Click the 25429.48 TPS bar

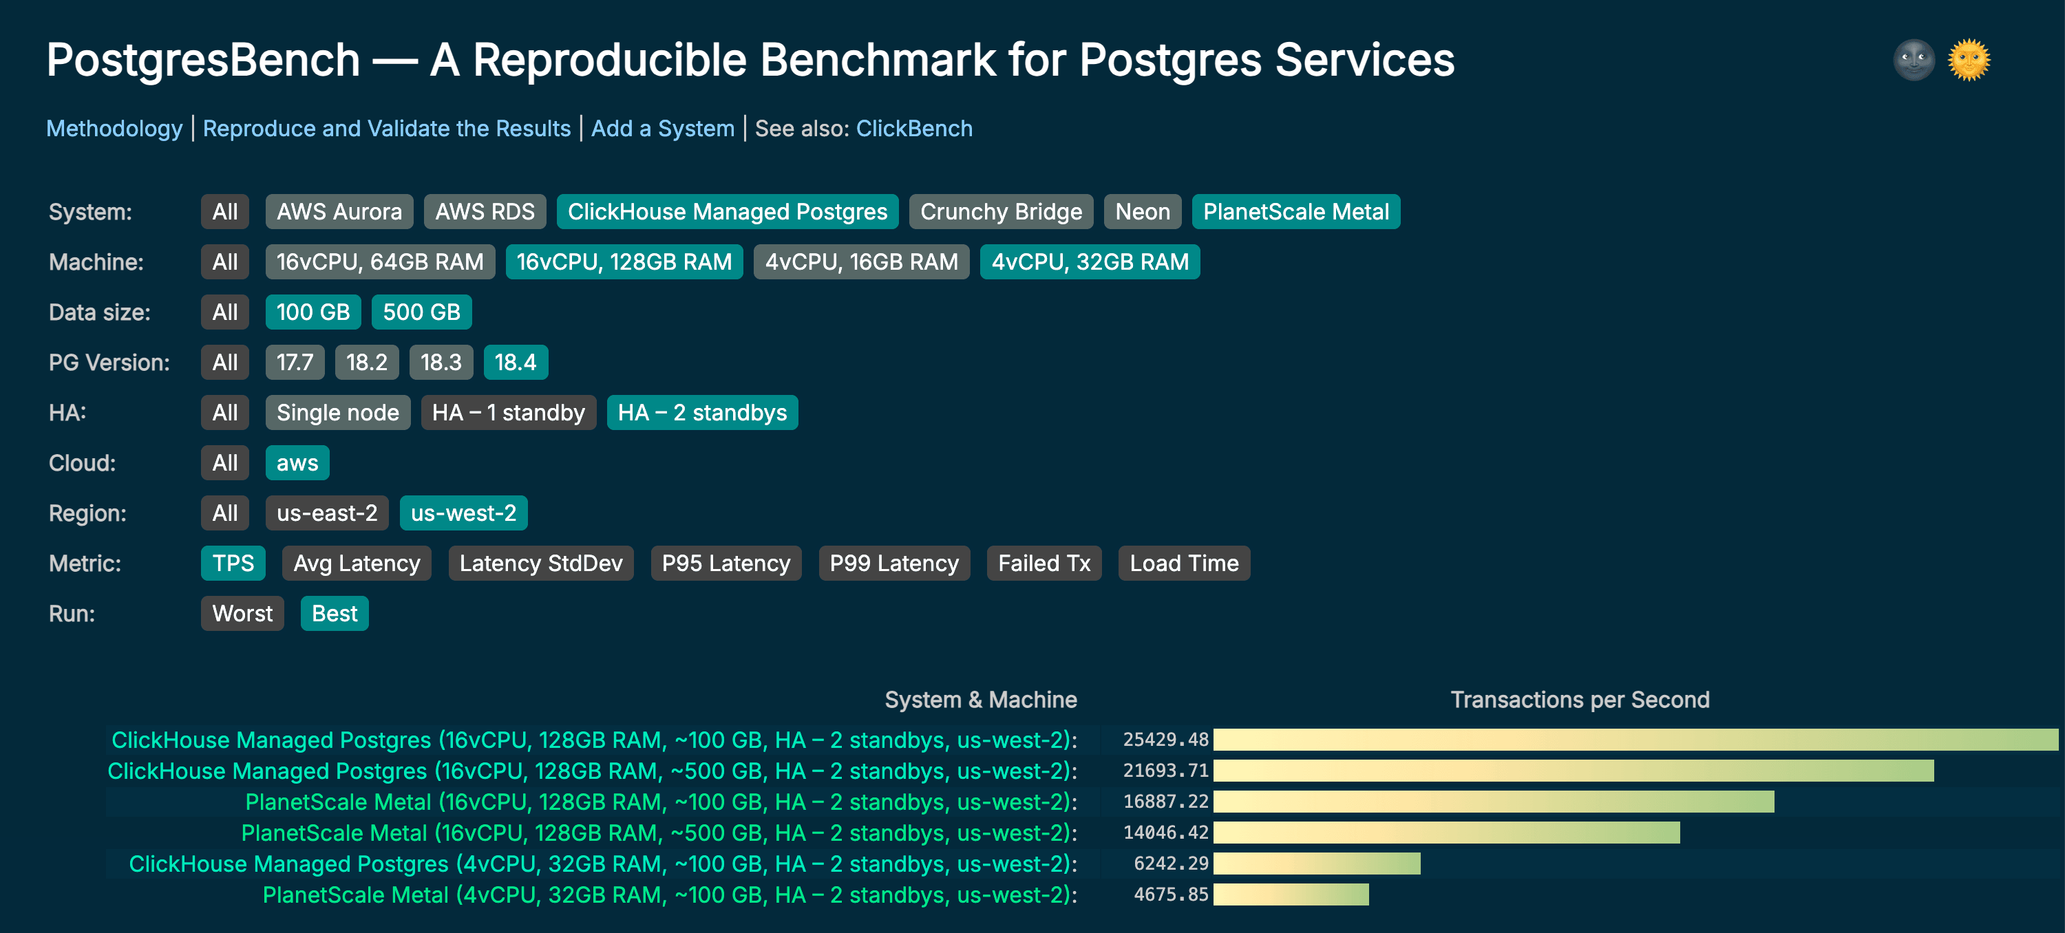[x=1635, y=740]
